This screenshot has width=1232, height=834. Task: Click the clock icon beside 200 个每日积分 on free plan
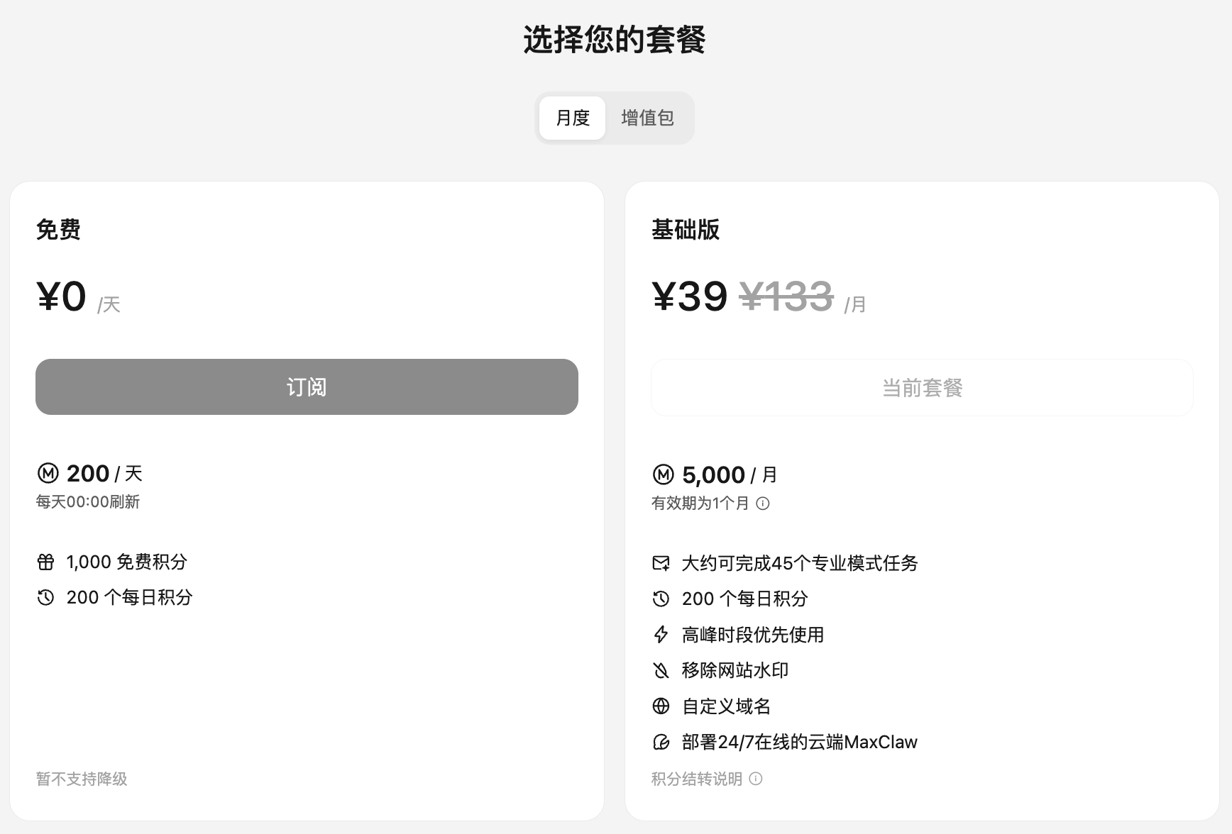click(x=45, y=598)
